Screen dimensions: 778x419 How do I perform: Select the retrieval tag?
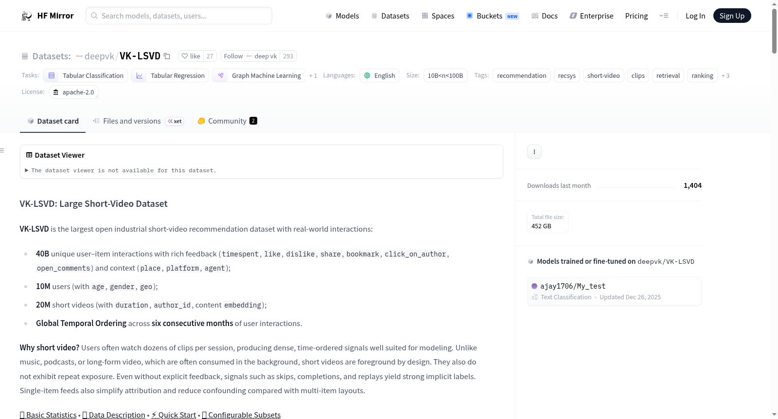pyautogui.click(x=668, y=75)
